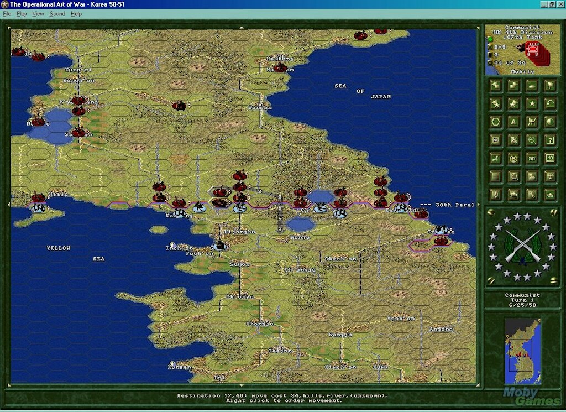Click the tank button right of the wrench
Viewport: 566px width, 412px height.
point(550,195)
